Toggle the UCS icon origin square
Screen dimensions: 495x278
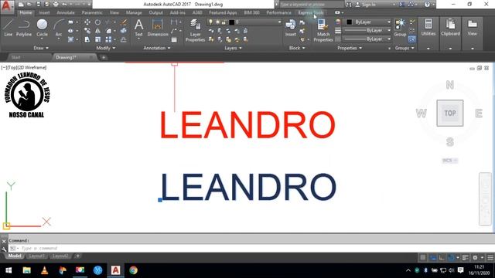(x=7, y=225)
